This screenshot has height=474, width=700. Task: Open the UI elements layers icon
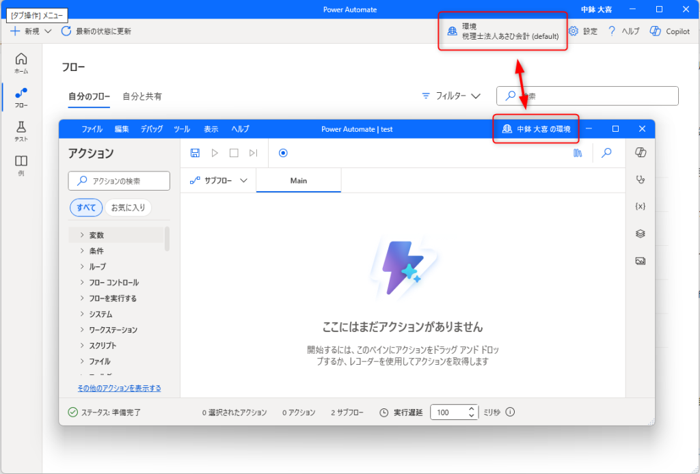[x=641, y=234]
